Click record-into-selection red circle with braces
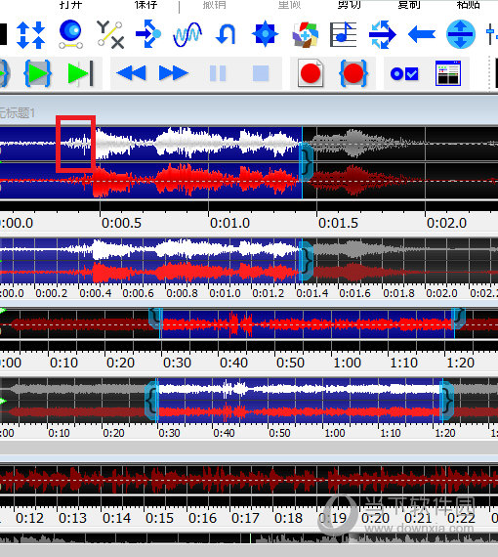The image size is (498, 557). [353, 73]
